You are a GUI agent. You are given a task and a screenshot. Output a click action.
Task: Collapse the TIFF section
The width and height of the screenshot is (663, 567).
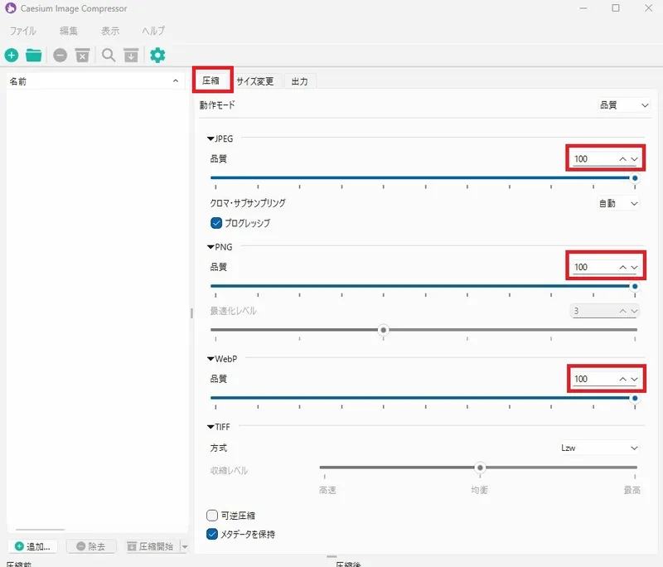click(211, 427)
